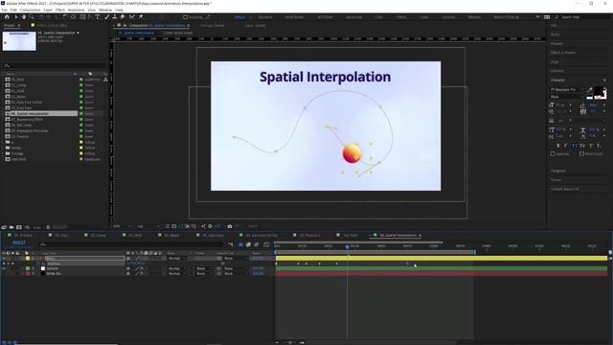Select the Hand tool
Image resolution: width=613 pixels, height=345 pixels.
pos(24,17)
